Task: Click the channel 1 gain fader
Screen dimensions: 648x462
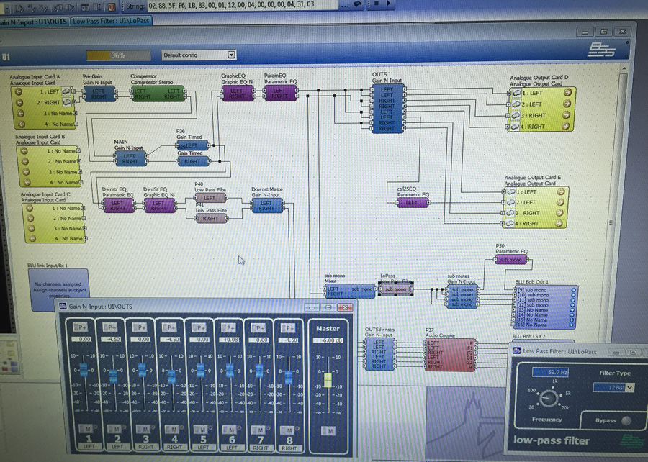Action: (x=84, y=370)
